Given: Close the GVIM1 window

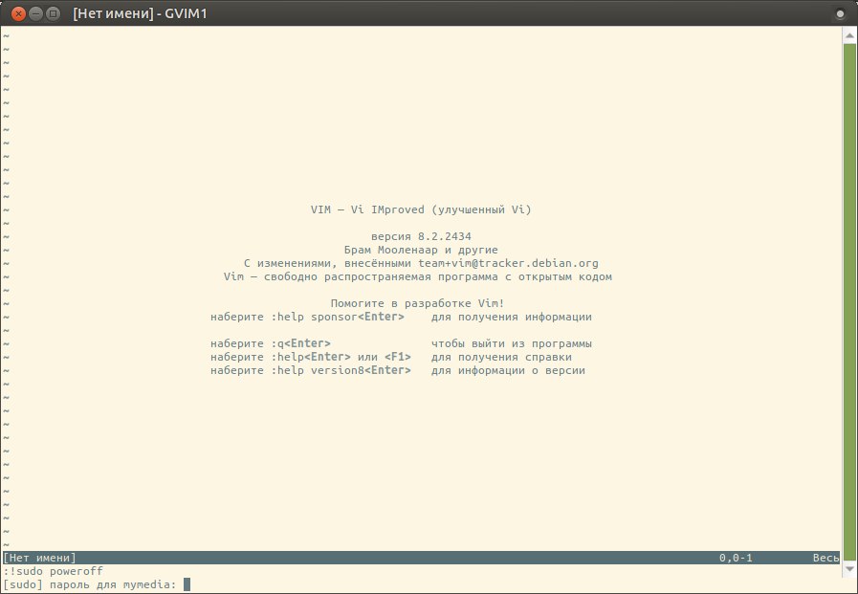Looking at the screenshot, I should [x=18, y=13].
